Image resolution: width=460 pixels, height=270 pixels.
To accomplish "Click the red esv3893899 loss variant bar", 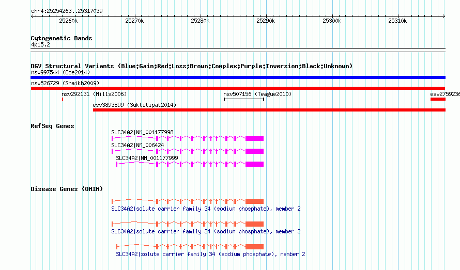I will pos(269,110).
